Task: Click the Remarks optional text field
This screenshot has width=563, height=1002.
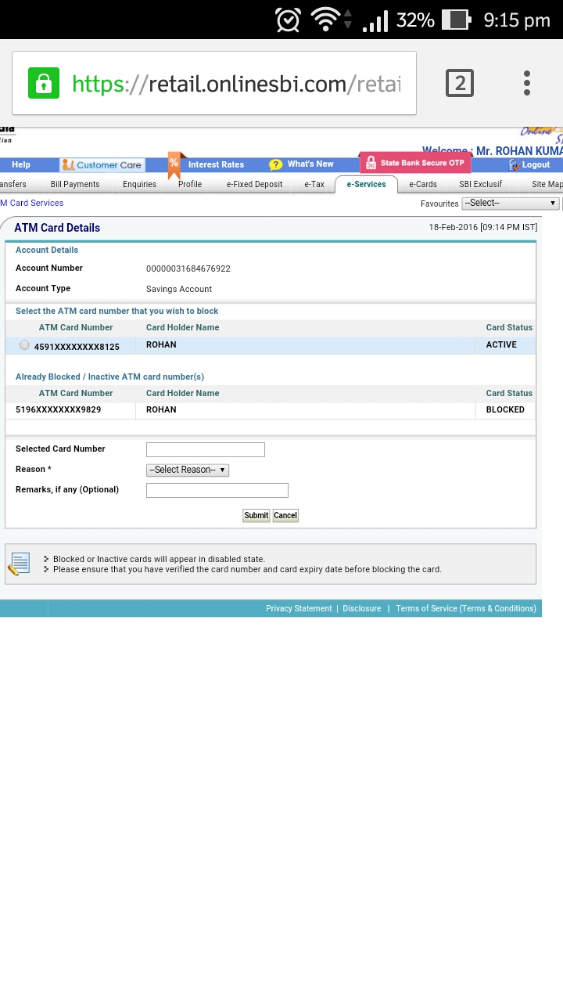Action: coord(217,491)
